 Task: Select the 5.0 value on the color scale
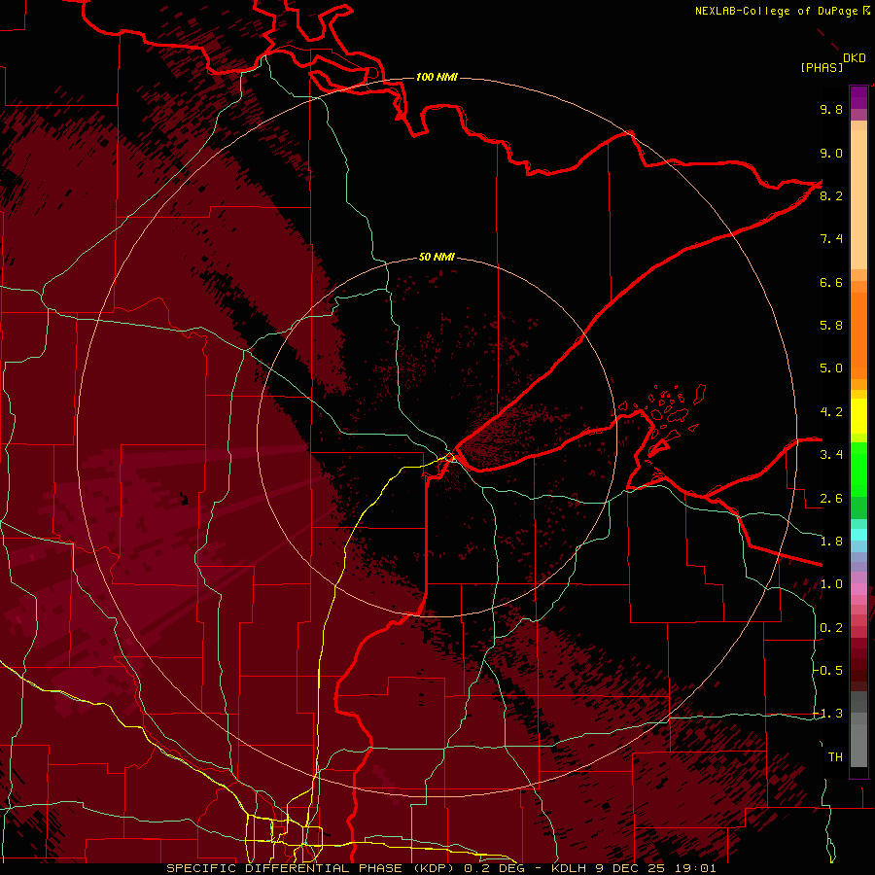pos(831,368)
